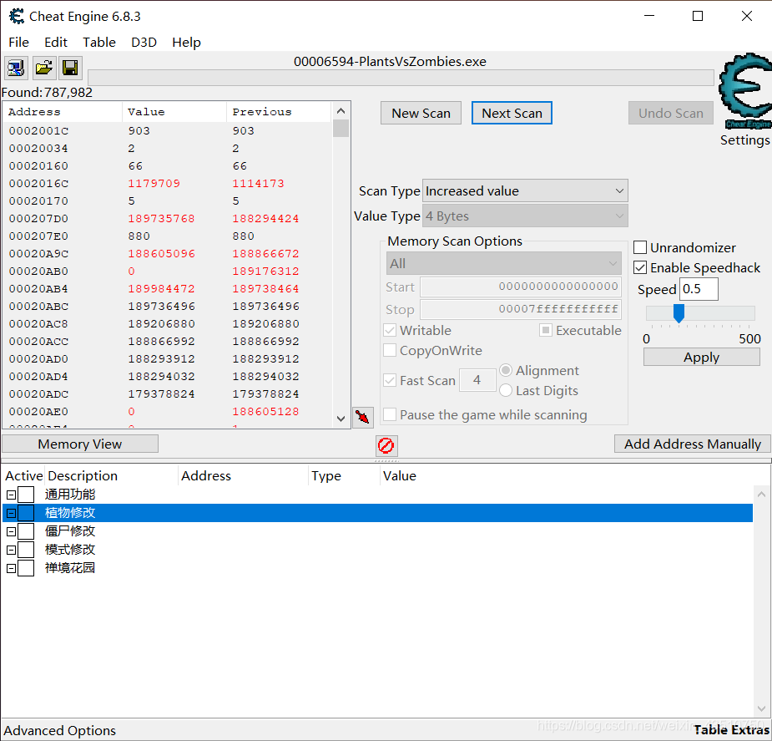The width and height of the screenshot is (772, 741).
Task: Disable the Enable Speedhack checkbox
Action: 639,267
